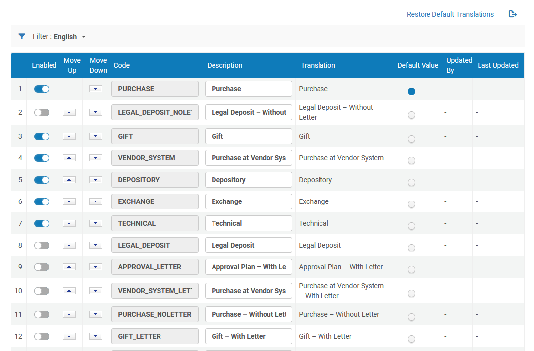Enable the PURCHASE_NOLETTER toggle
This screenshot has width=534, height=351.
pyautogui.click(x=42, y=315)
